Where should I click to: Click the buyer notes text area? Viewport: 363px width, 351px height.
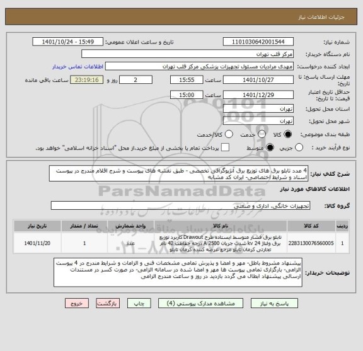coord(178,272)
